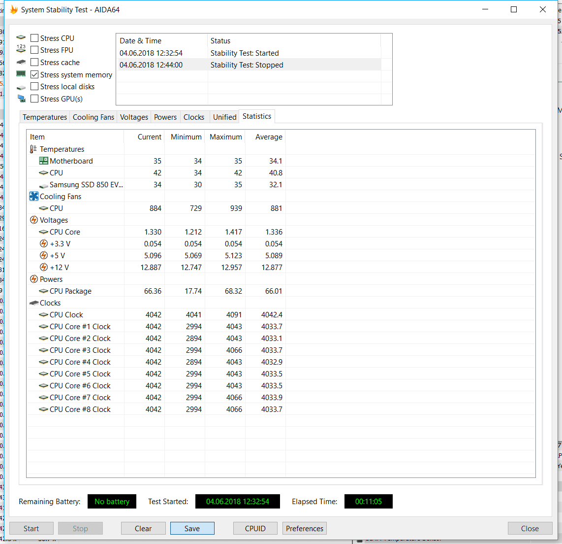Click the Test Started timestamp field
The height and width of the screenshot is (544, 562).
point(238,501)
